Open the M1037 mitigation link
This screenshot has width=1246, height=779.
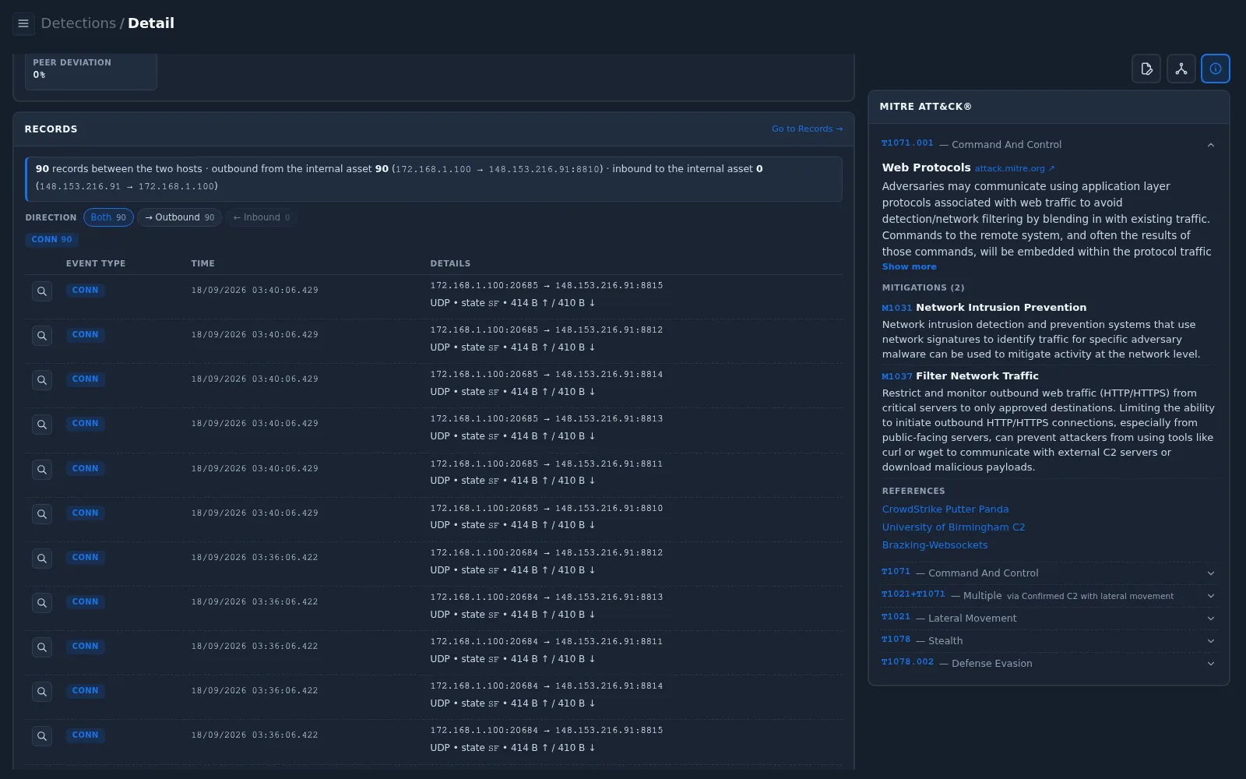coord(896,376)
